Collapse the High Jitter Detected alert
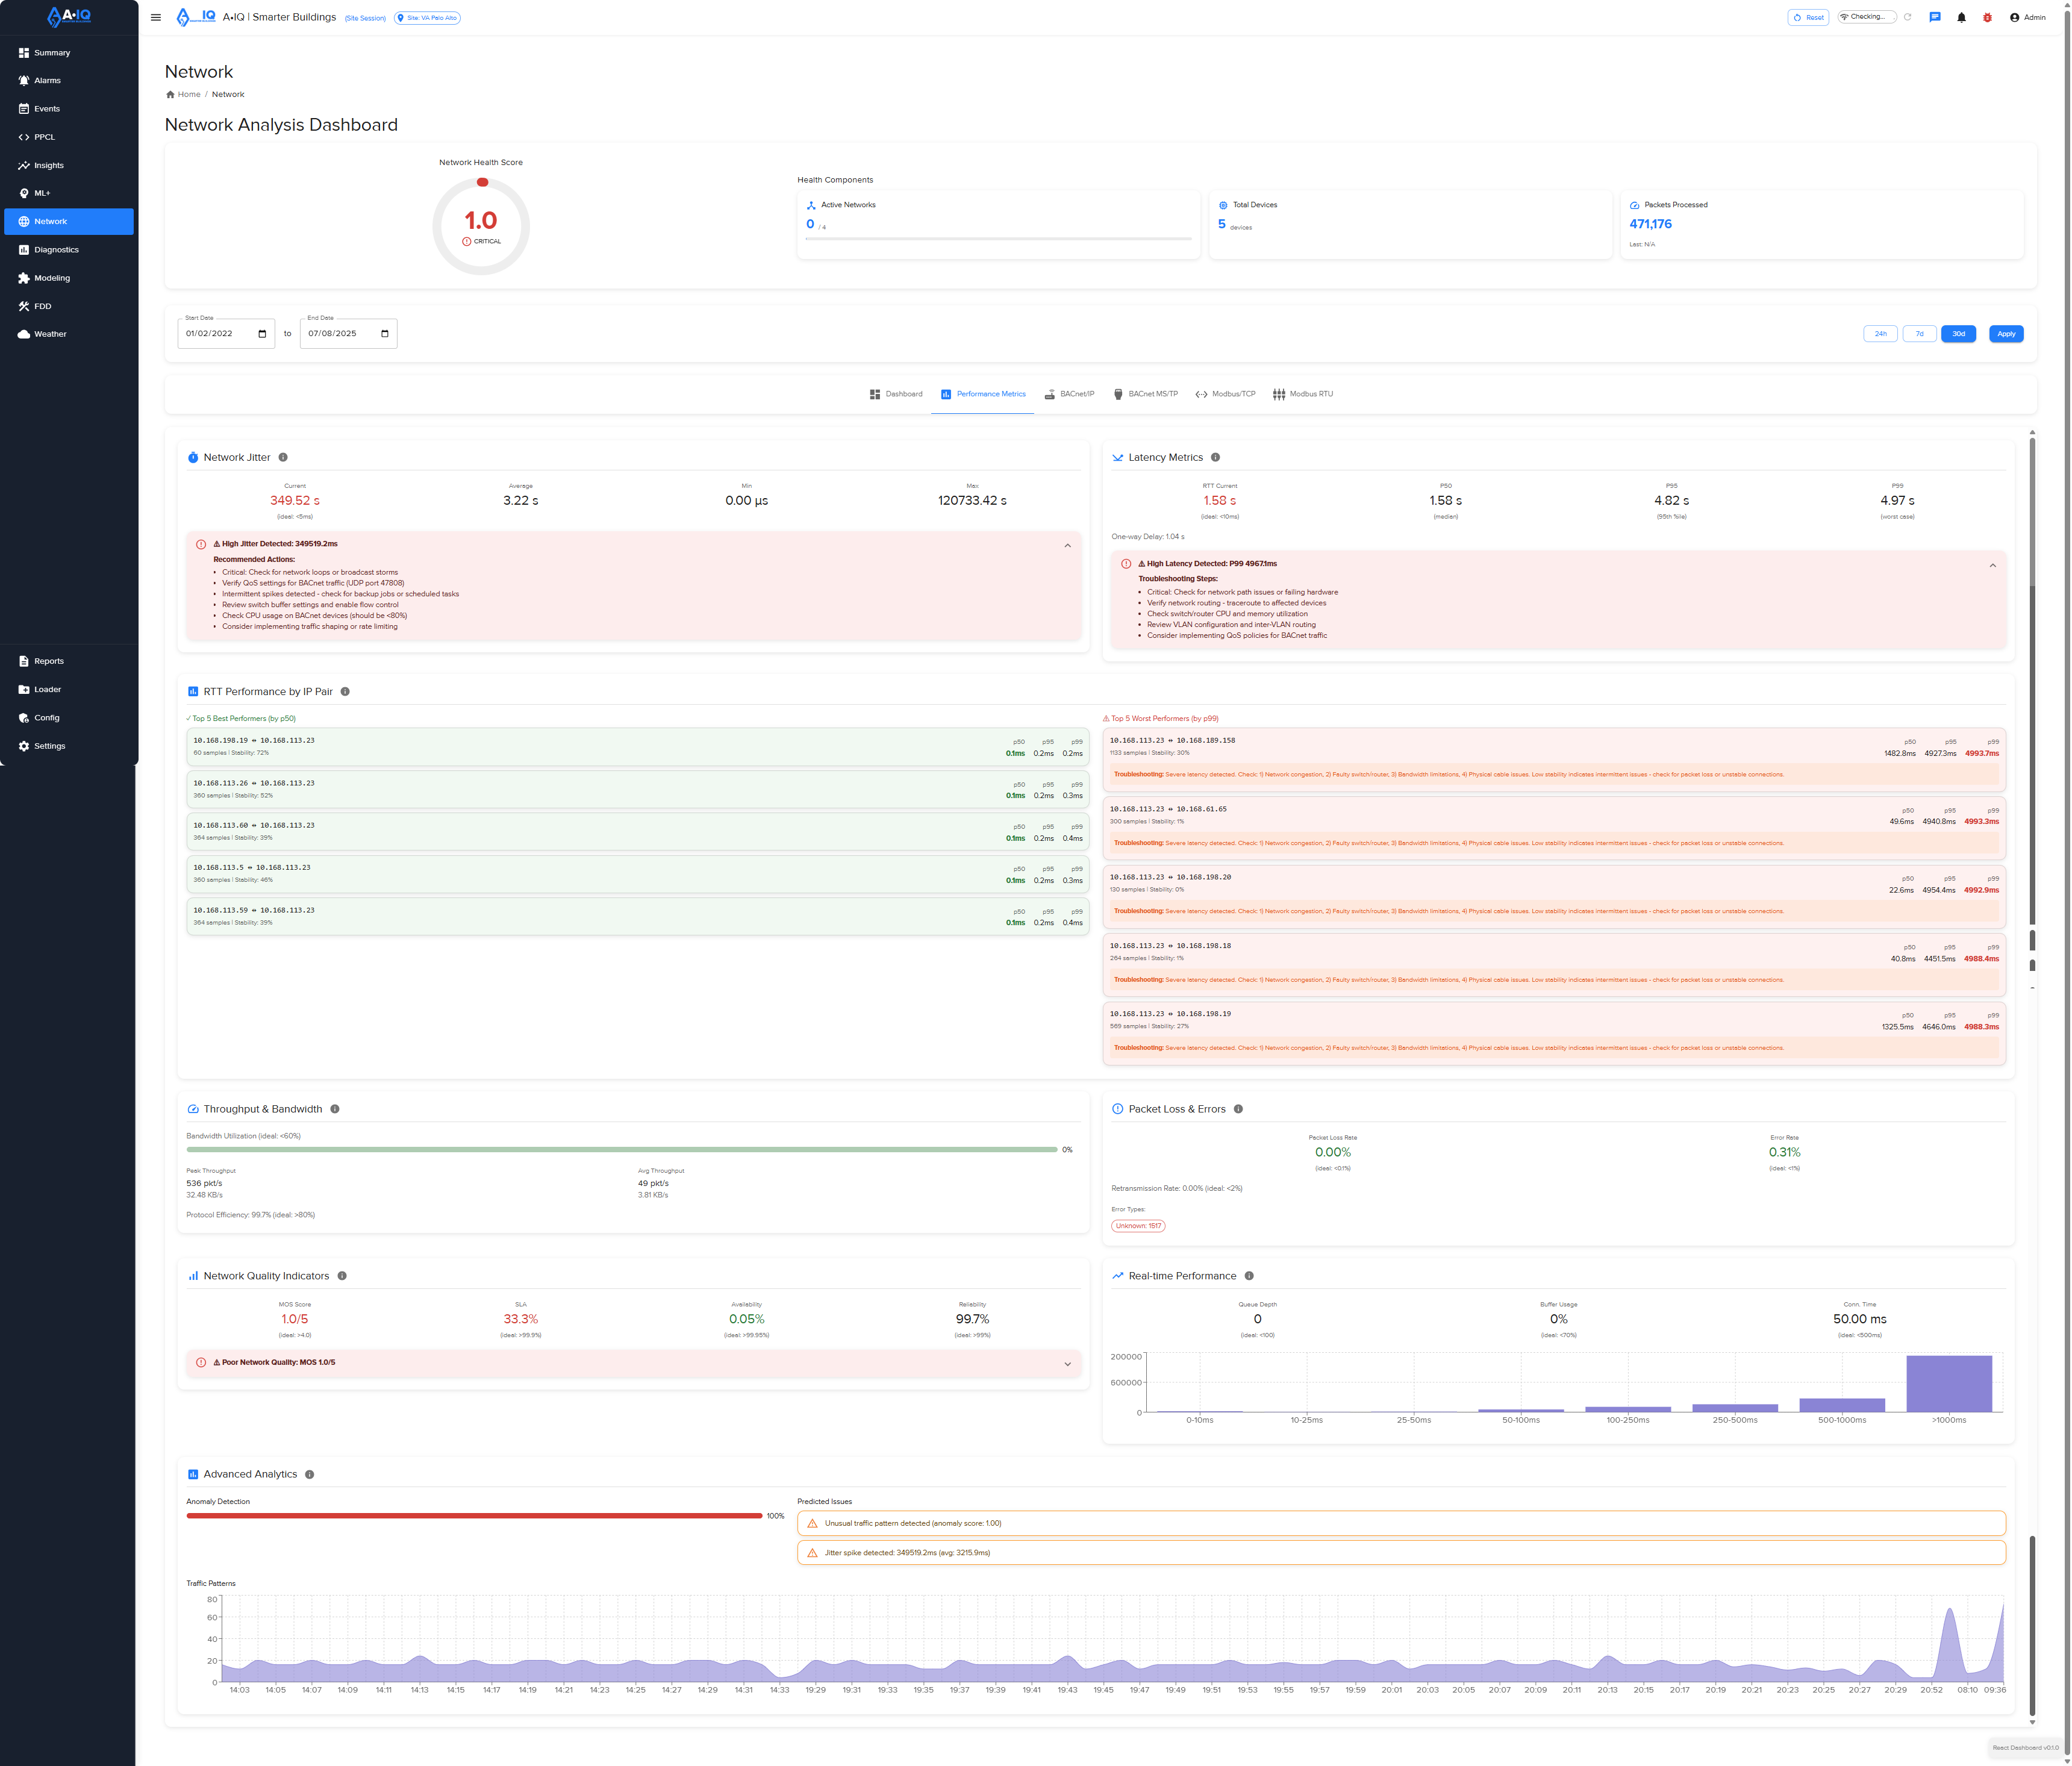The height and width of the screenshot is (1766, 2072). coord(1067,546)
